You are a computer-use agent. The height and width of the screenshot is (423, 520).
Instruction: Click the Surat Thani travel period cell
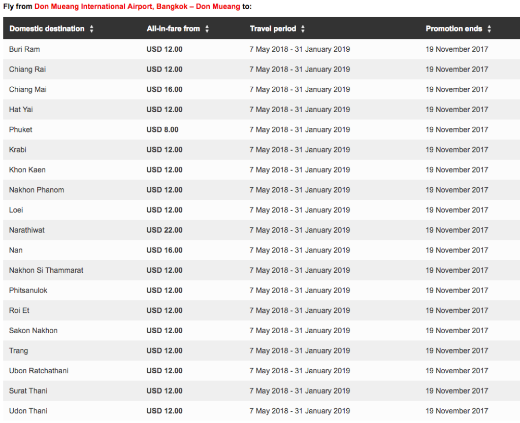(300, 391)
